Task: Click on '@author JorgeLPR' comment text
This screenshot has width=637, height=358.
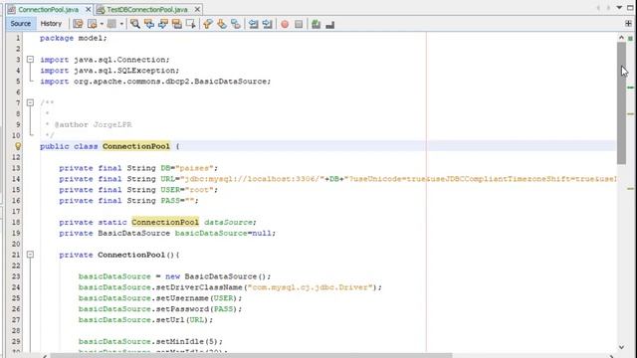Action: pyautogui.click(x=93, y=124)
